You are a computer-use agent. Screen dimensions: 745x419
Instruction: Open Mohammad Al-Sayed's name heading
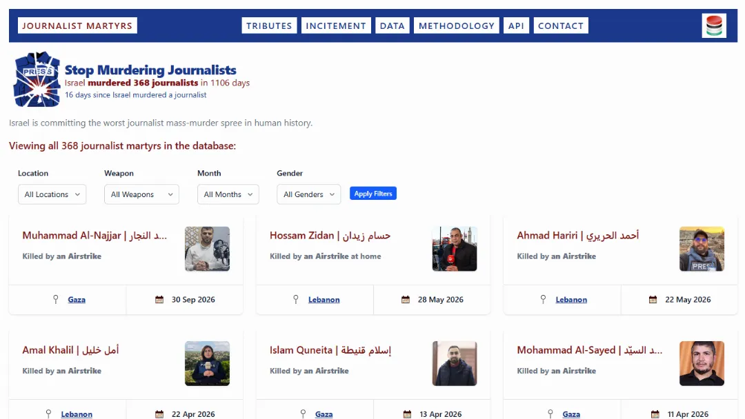pyautogui.click(x=590, y=350)
